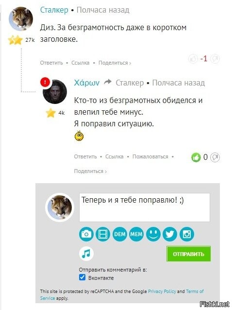The height and width of the screenshot is (310, 232).
Task: Focus the comment text field
Action: [145, 207]
